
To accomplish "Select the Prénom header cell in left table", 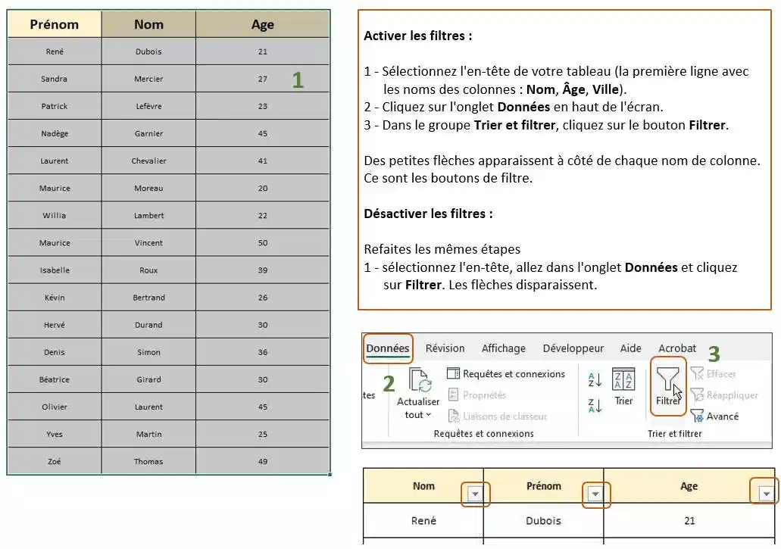I will (x=54, y=24).
